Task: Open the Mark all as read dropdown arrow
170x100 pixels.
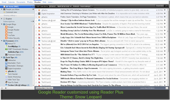Action: coord(71,7)
